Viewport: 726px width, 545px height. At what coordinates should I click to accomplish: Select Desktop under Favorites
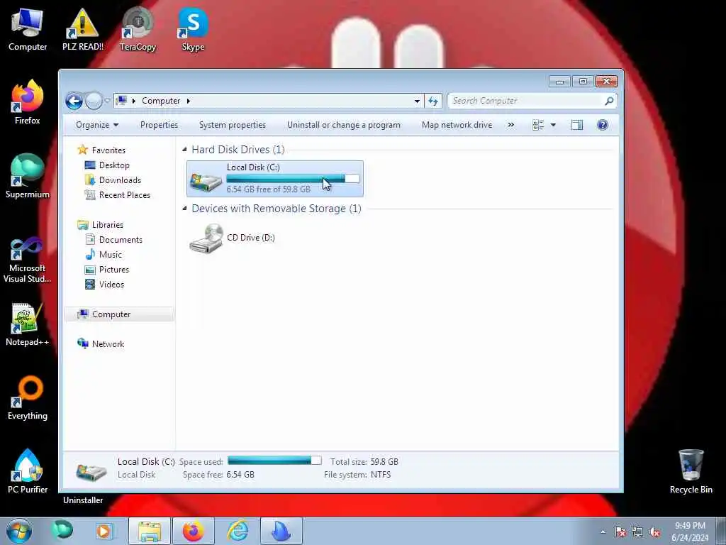114,165
